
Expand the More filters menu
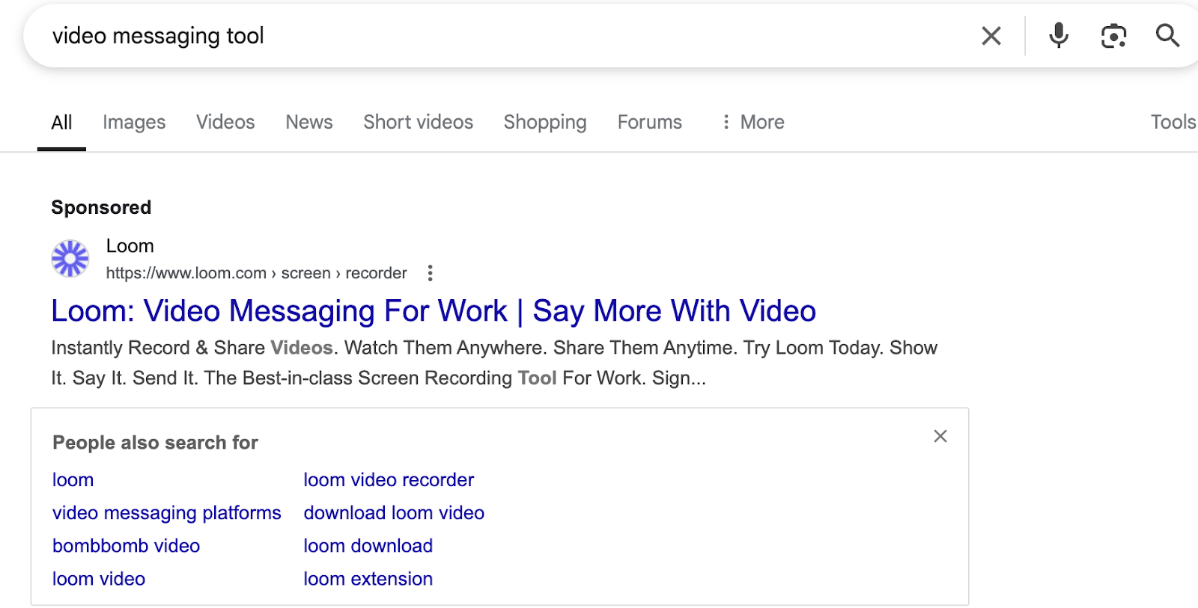click(752, 122)
